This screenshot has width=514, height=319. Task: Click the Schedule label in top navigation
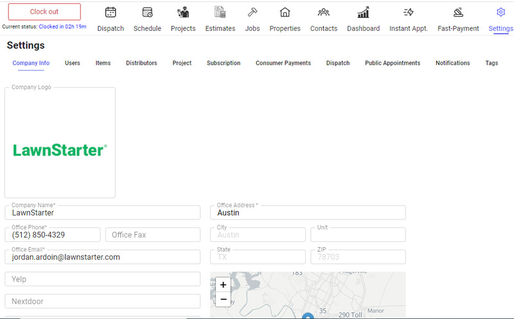tap(147, 28)
